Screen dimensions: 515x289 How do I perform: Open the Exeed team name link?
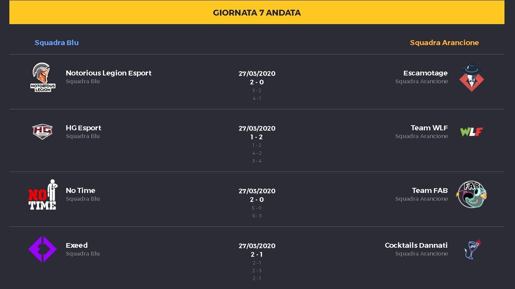pos(77,245)
